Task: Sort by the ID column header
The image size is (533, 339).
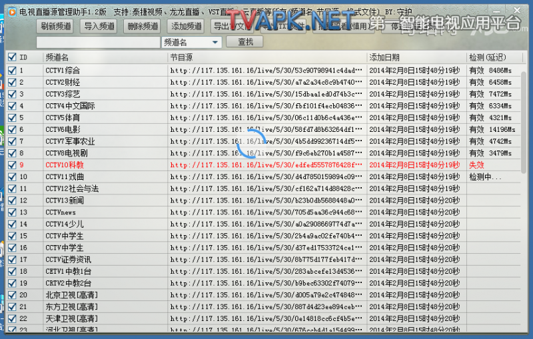Action: tap(23, 57)
